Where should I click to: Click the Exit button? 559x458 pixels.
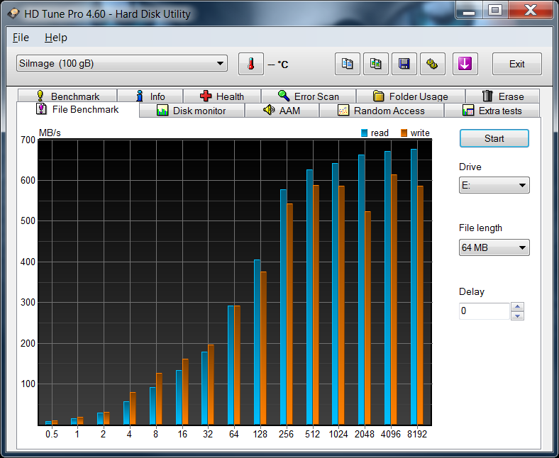click(x=516, y=64)
